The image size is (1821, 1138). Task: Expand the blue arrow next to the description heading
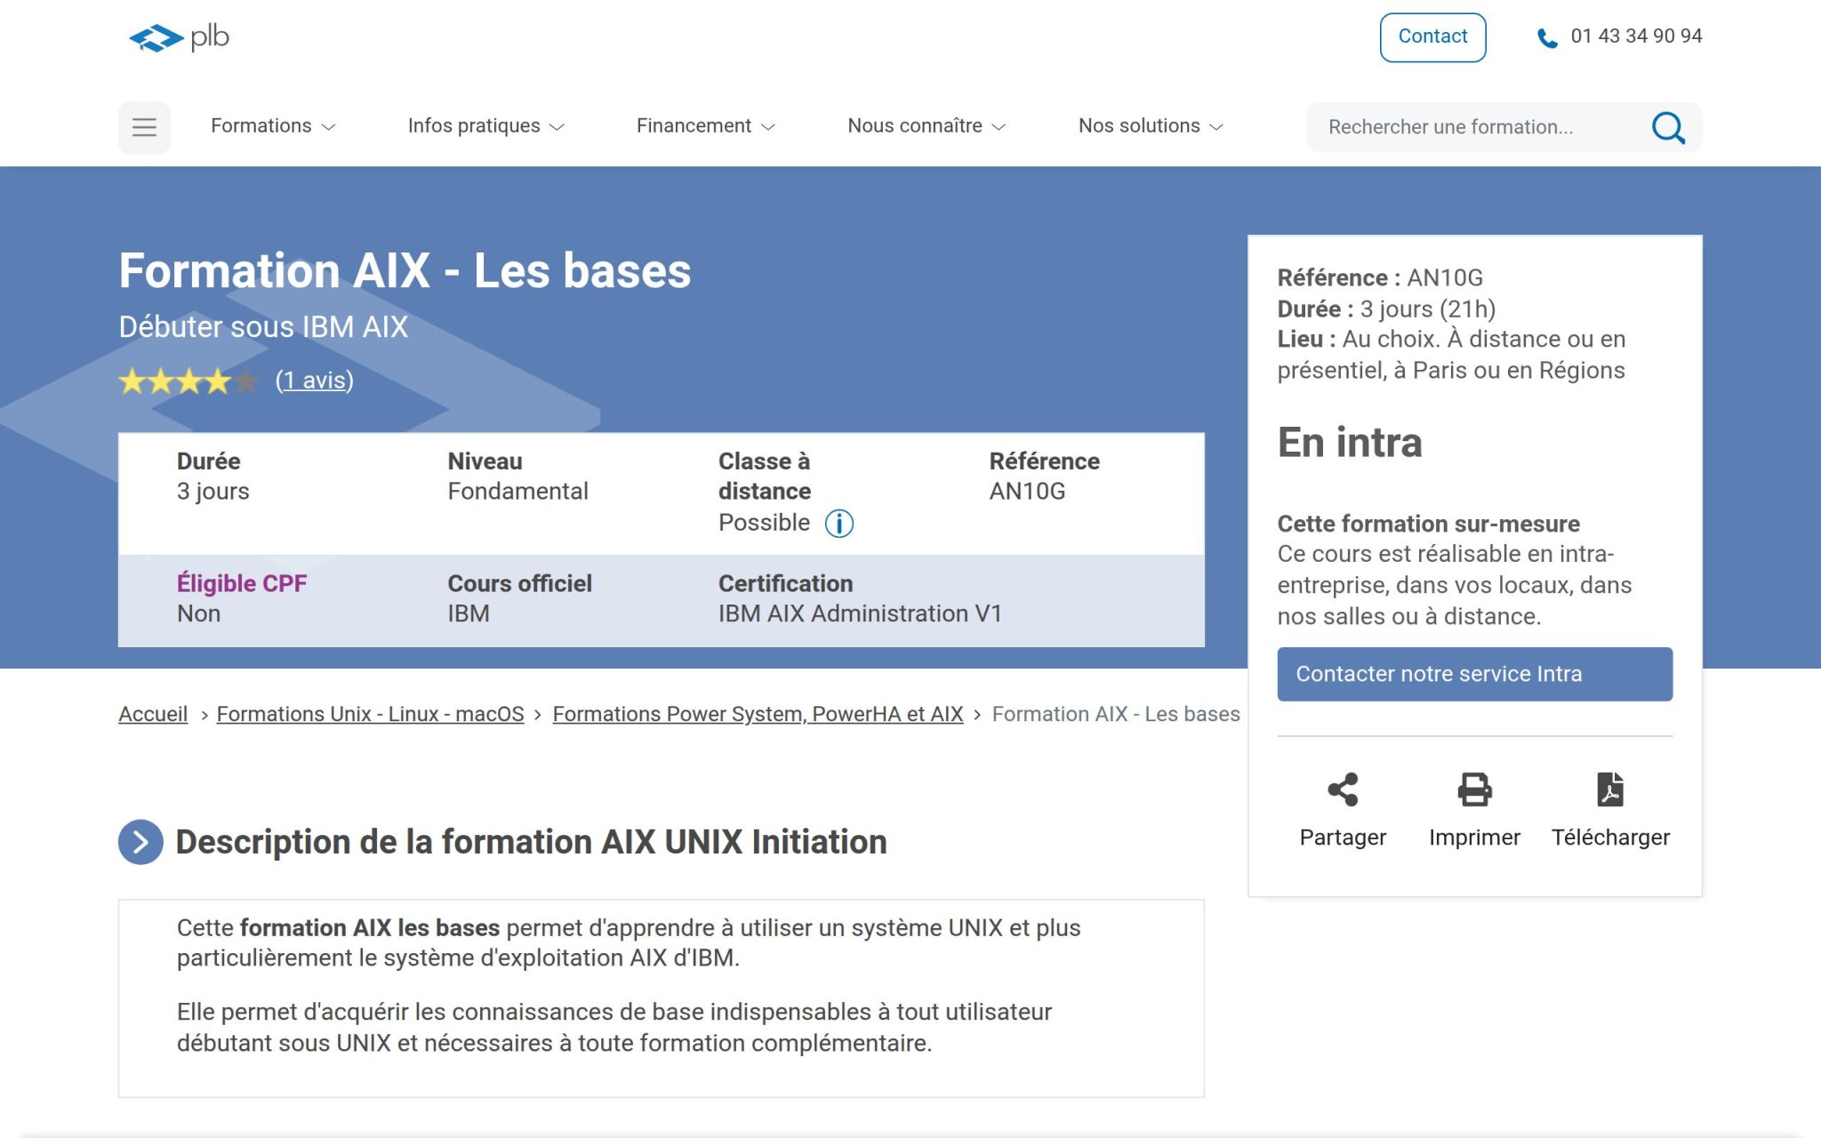[x=140, y=841]
